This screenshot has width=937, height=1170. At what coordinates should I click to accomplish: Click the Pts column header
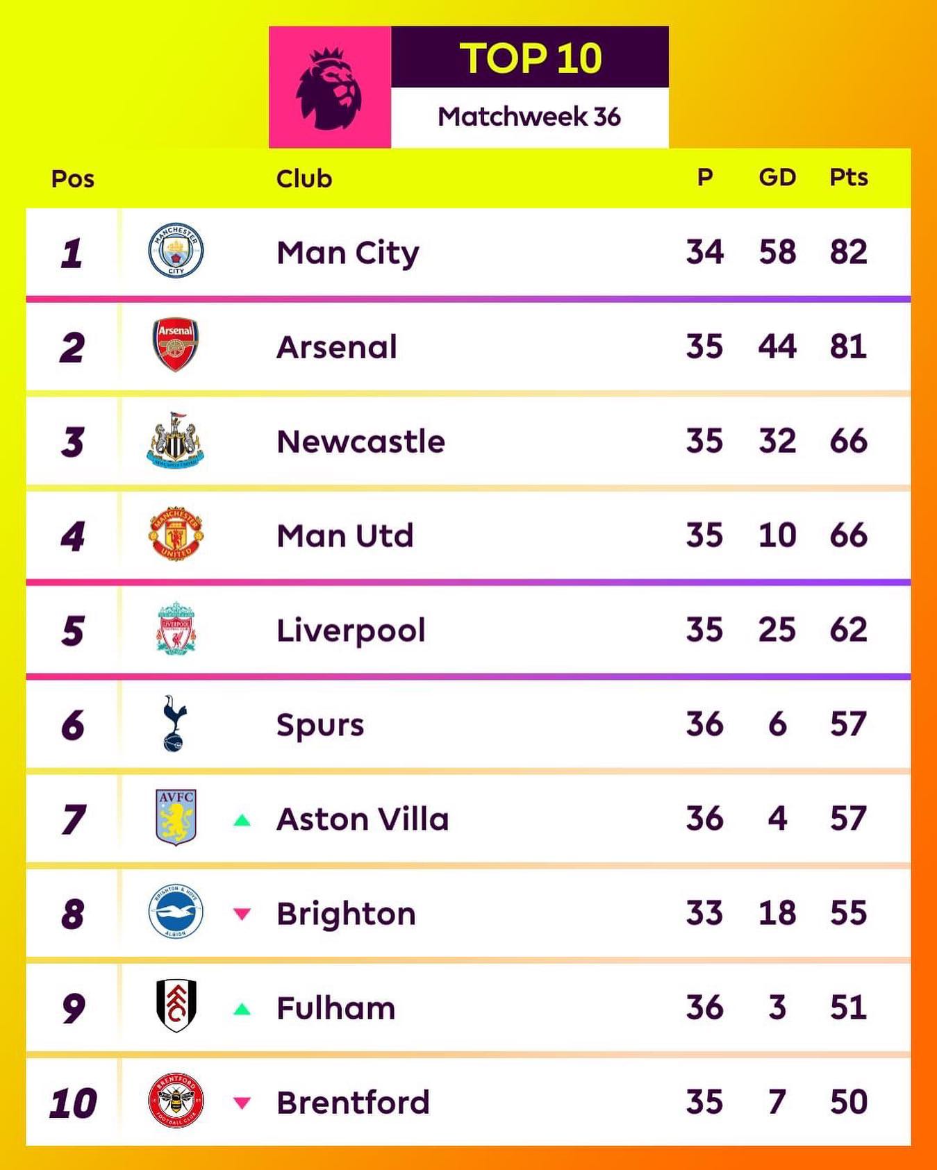pyautogui.click(x=848, y=178)
